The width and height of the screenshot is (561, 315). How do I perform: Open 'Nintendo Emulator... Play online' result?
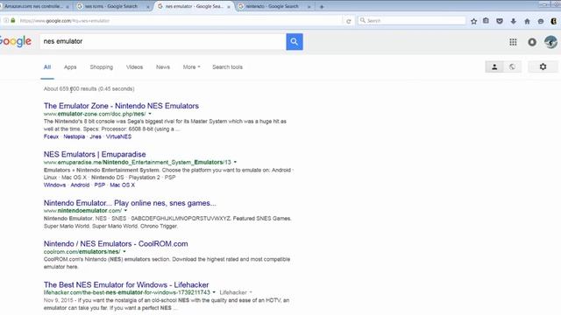click(x=130, y=203)
